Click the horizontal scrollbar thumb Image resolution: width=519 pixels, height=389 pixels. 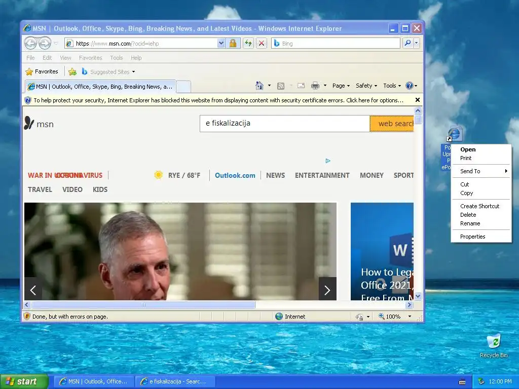click(143, 304)
